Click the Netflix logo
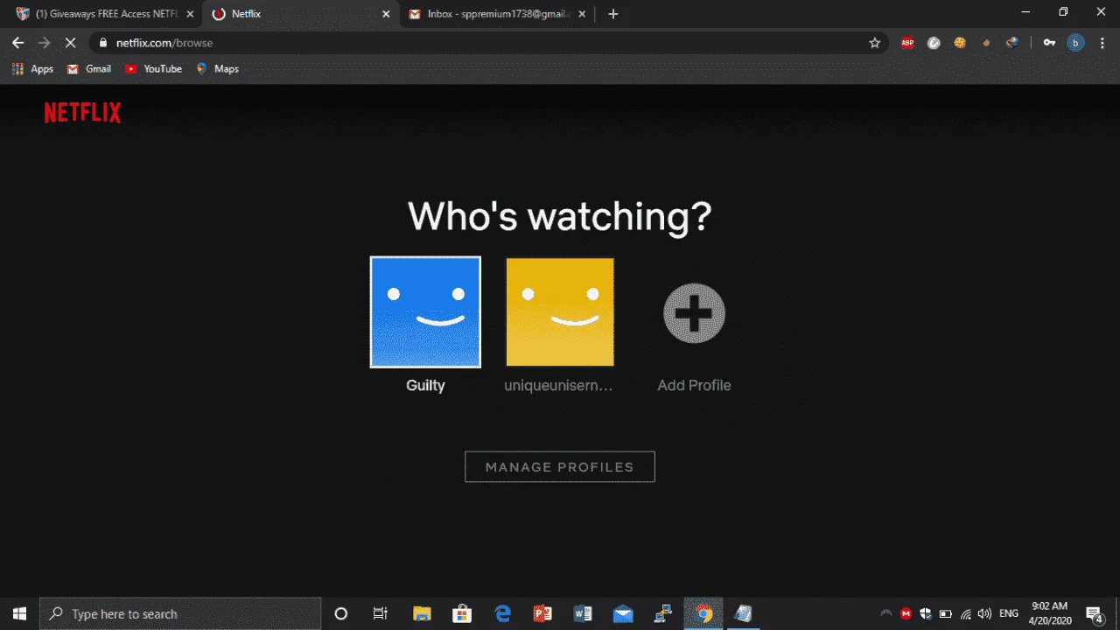The width and height of the screenshot is (1120, 630). point(83,112)
